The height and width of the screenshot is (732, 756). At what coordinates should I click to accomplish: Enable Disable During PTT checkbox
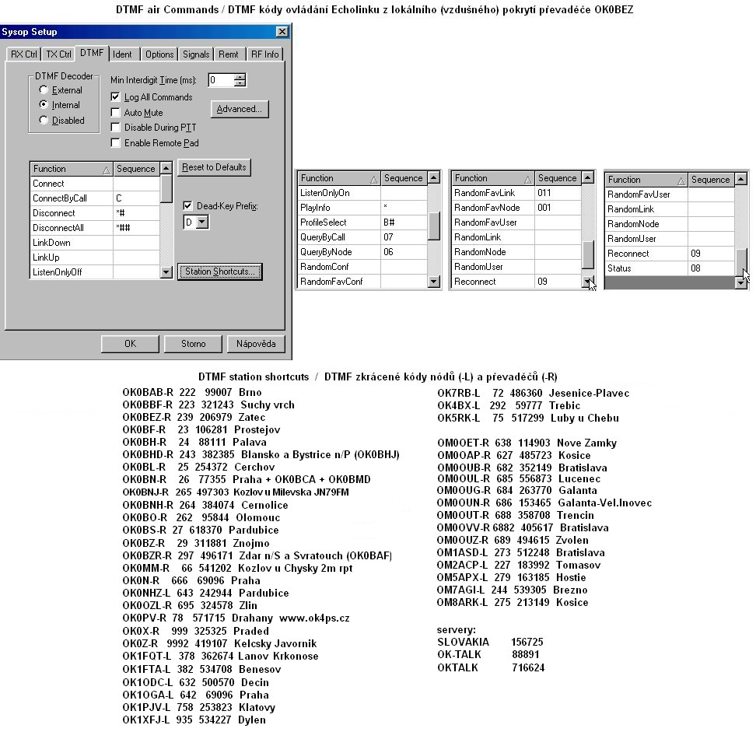click(x=115, y=128)
